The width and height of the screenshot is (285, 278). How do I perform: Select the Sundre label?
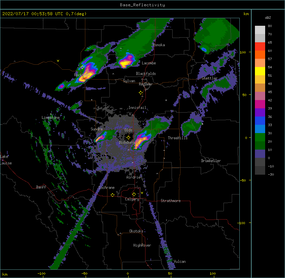click(x=97, y=129)
